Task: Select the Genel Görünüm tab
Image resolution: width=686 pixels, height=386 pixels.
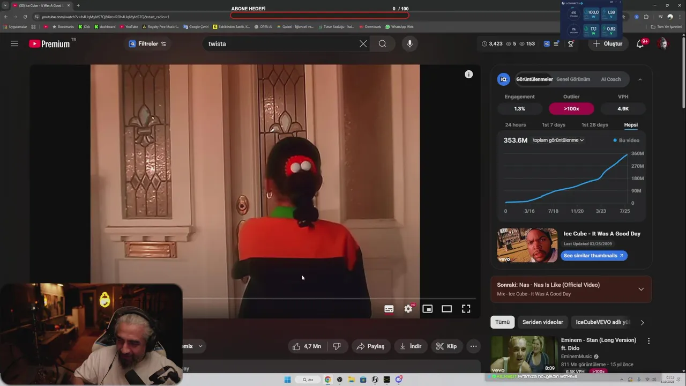Action: tap(573, 79)
